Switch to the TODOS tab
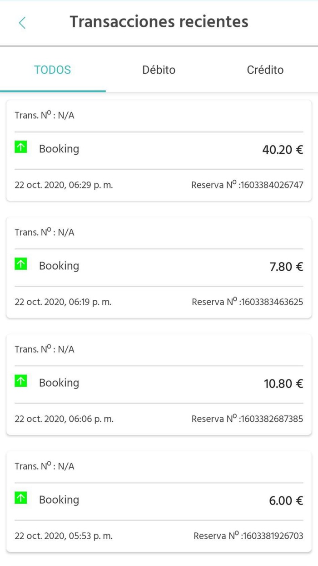Image resolution: width=318 pixels, height=566 pixels. 53,70
